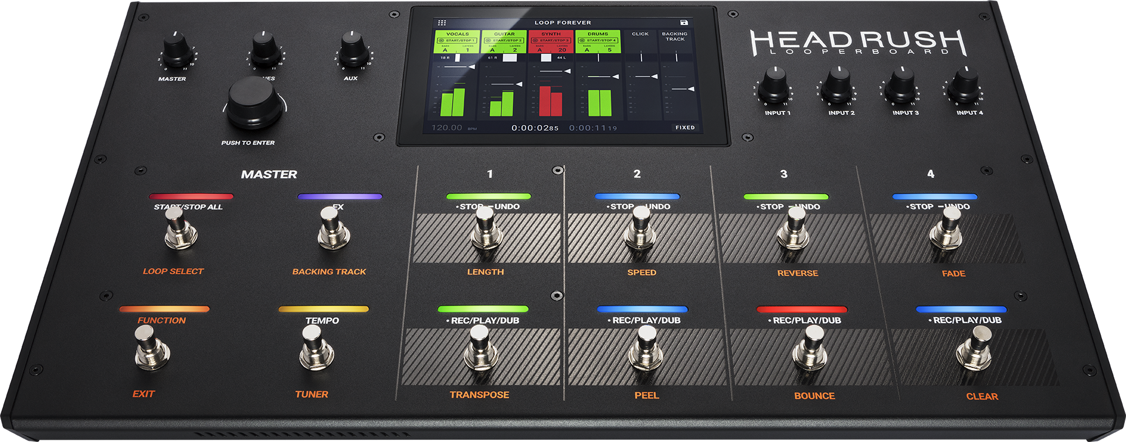
Task: Tap the Synth volume fader handle
Action: point(567,71)
